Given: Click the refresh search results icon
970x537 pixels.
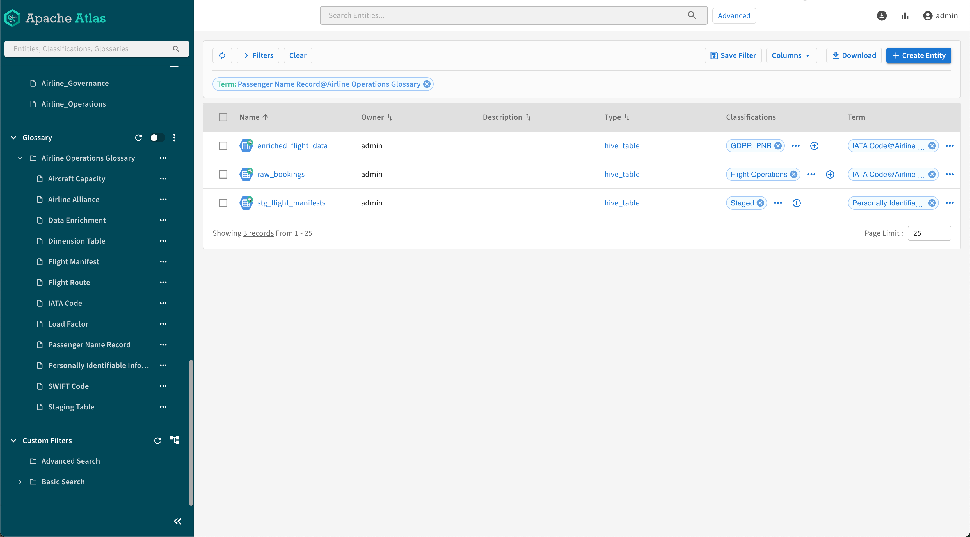Looking at the screenshot, I should tap(222, 55).
